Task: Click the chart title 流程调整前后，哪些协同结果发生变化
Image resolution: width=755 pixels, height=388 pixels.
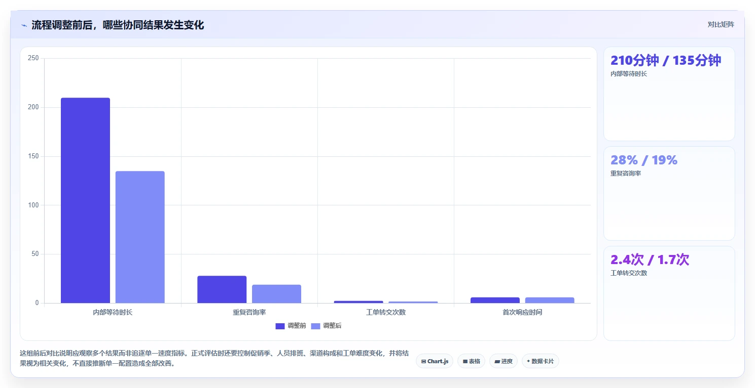Action: click(118, 25)
